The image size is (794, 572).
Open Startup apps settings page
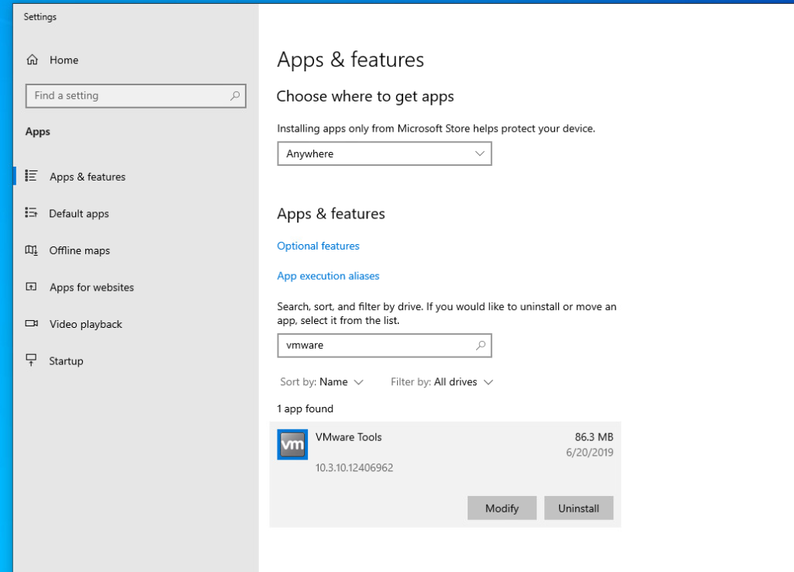(66, 361)
